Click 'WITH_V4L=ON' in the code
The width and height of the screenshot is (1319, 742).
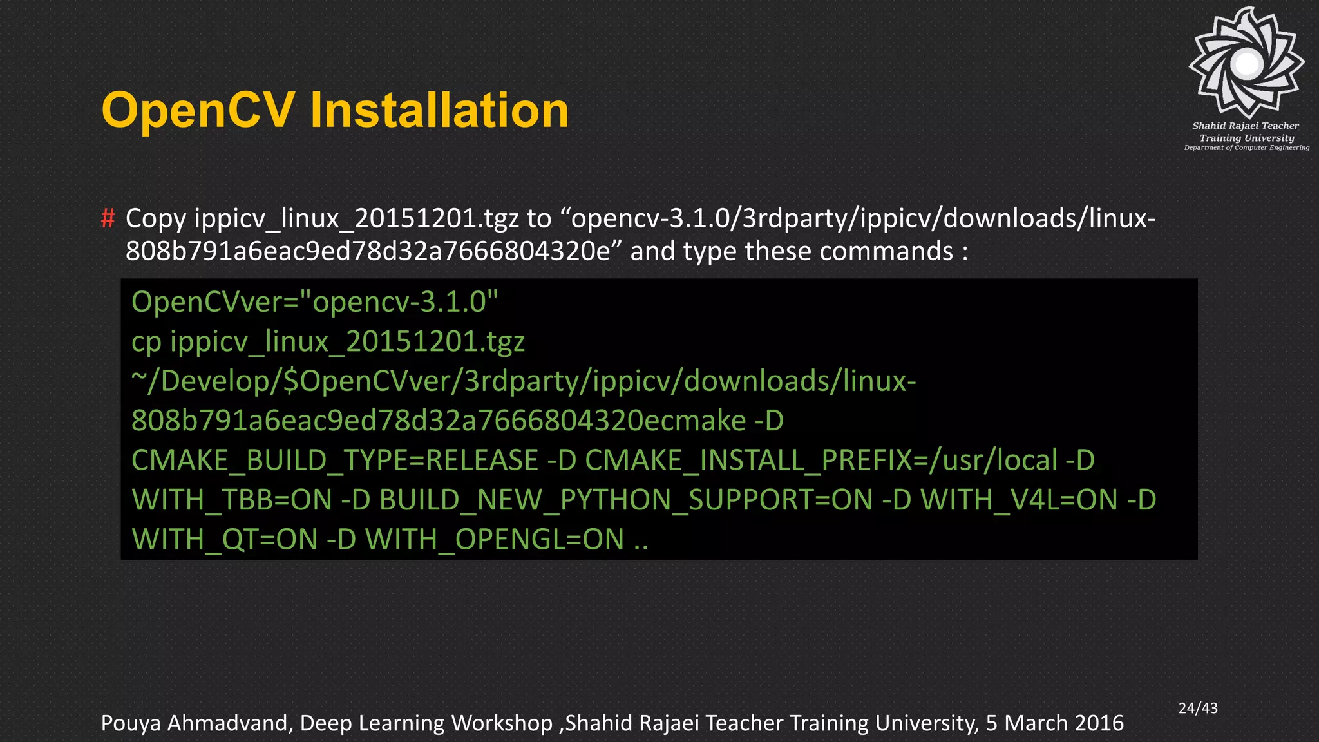pos(1019,500)
